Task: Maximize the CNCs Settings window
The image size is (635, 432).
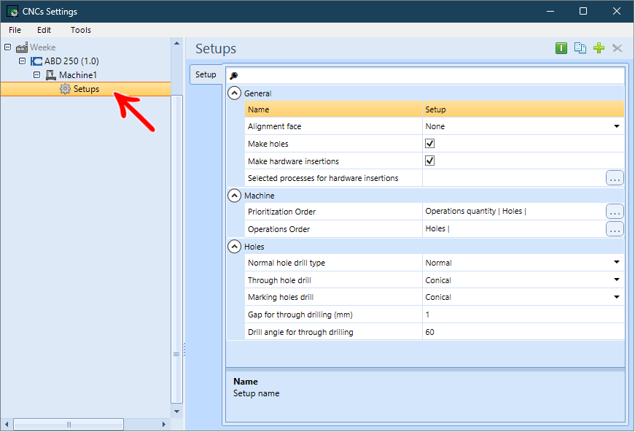Action: click(583, 11)
